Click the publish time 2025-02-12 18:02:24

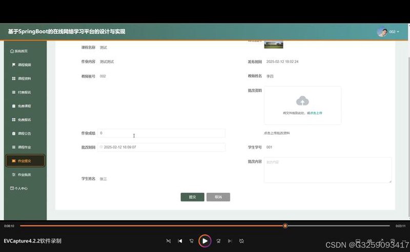282,61
